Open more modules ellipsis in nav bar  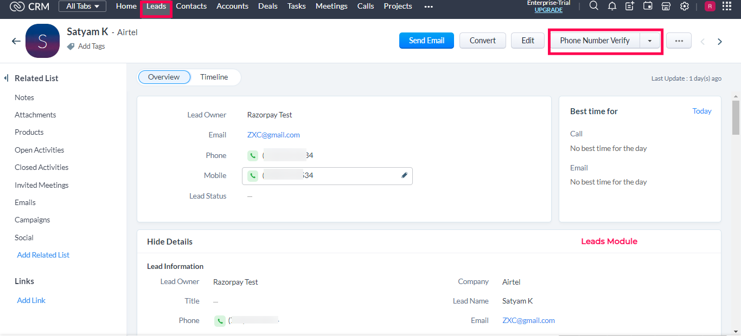pyautogui.click(x=429, y=6)
